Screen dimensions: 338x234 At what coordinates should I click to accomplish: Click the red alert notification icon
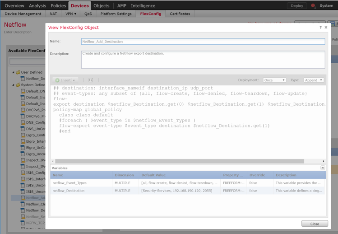[313, 6]
